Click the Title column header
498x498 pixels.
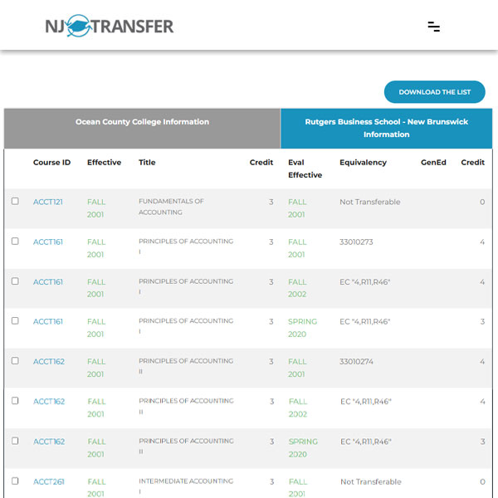click(x=147, y=163)
